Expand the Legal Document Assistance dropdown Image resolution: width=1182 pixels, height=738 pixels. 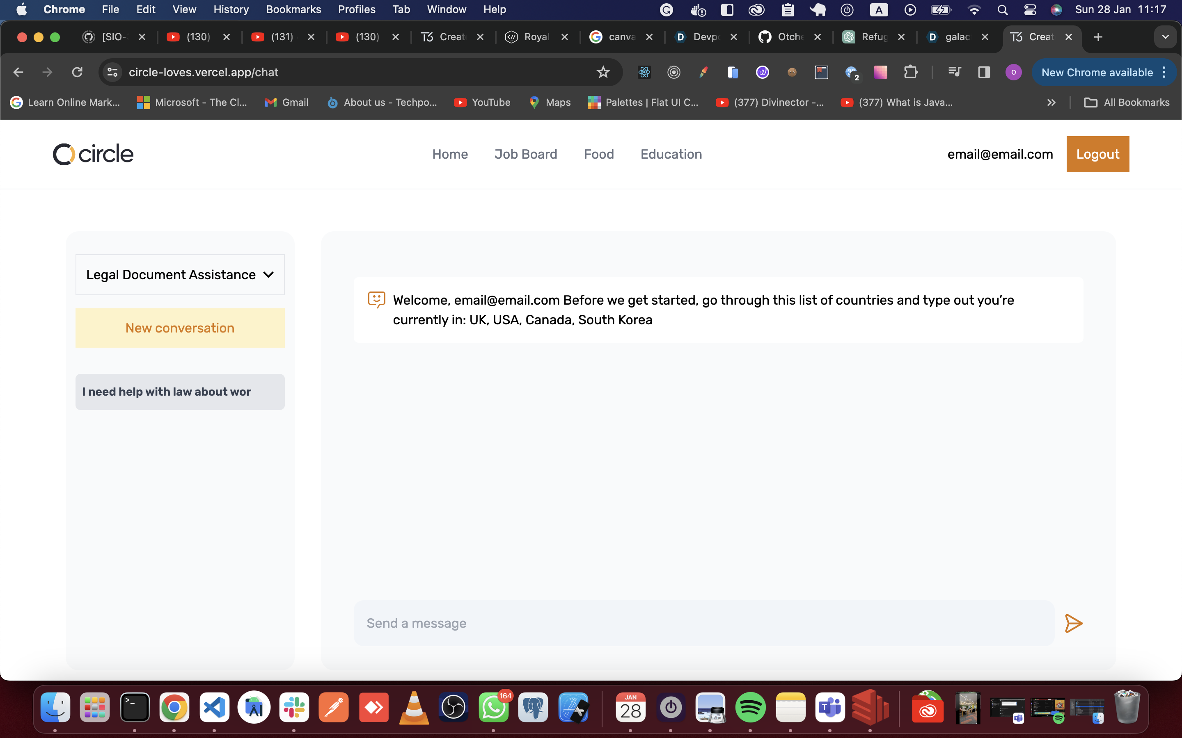coord(180,275)
